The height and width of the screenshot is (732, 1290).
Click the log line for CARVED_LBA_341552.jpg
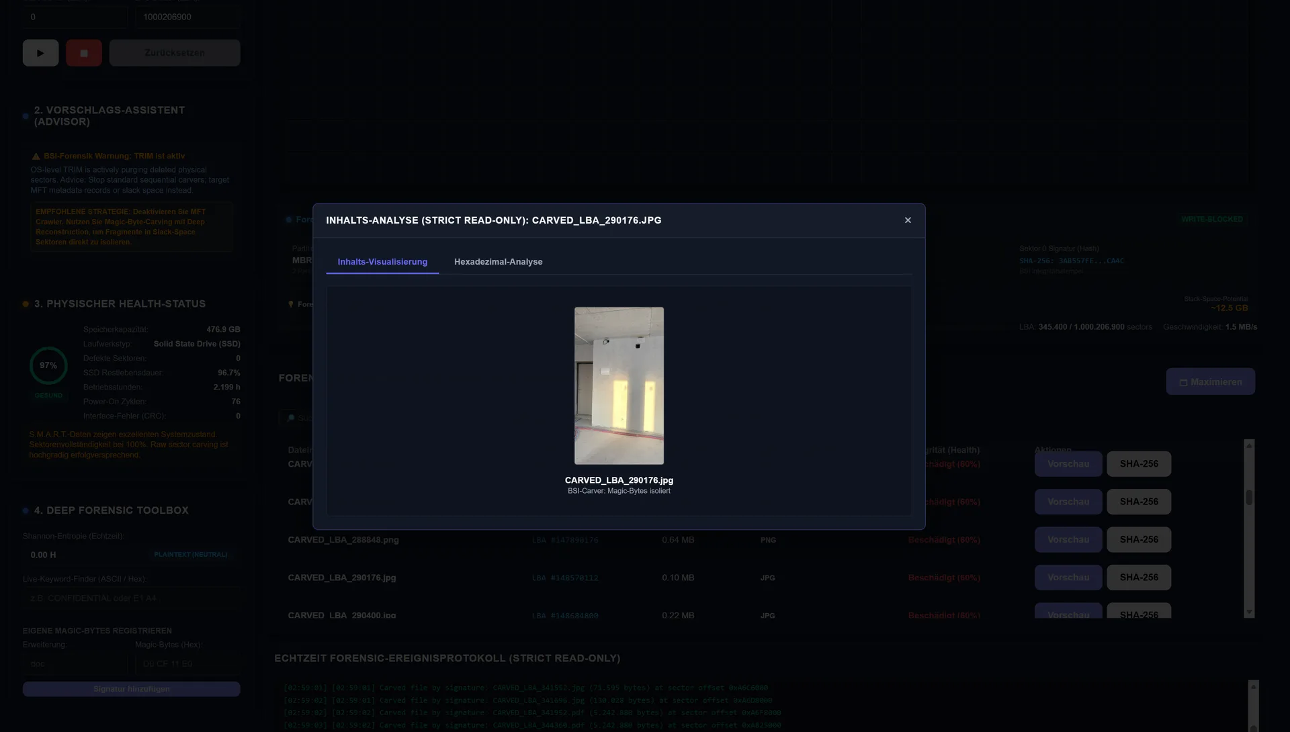coord(525,688)
